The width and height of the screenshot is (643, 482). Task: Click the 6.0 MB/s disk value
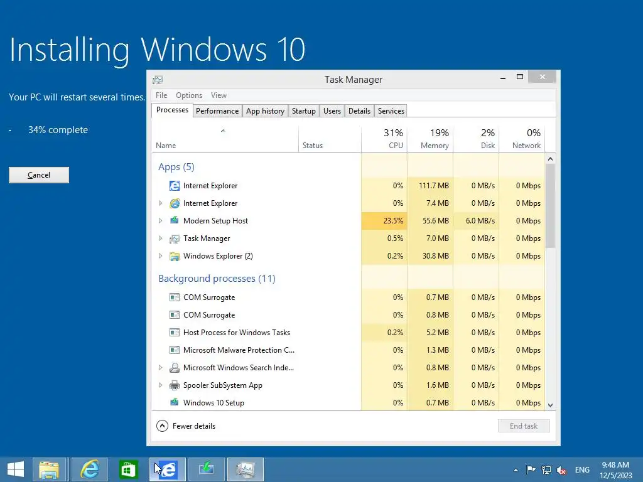coord(480,220)
